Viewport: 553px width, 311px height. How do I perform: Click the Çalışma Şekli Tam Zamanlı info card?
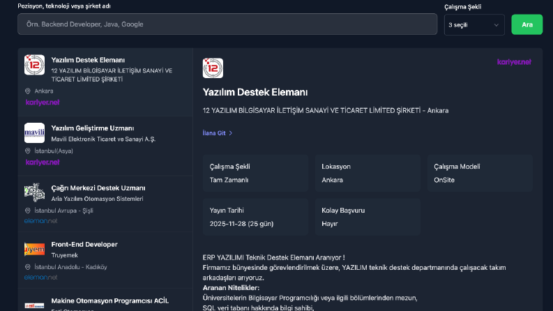pyautogui.click(x=255, y=173)
